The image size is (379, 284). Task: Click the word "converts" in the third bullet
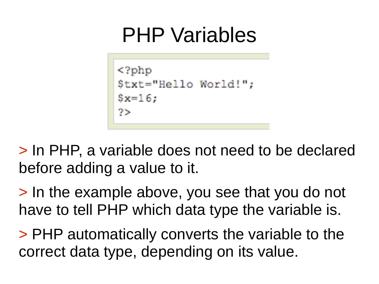tap(189, 234)
